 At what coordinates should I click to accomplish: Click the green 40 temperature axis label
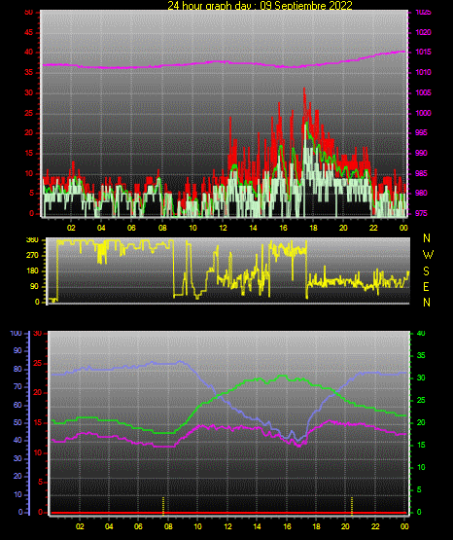click(421, 333)
